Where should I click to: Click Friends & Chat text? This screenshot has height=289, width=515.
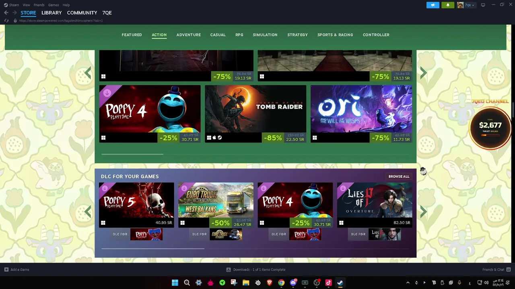coord(493,270)
